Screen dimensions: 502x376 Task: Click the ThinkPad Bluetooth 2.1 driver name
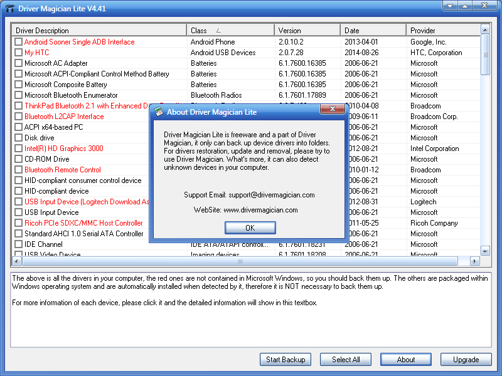click(x=87, y=106)
